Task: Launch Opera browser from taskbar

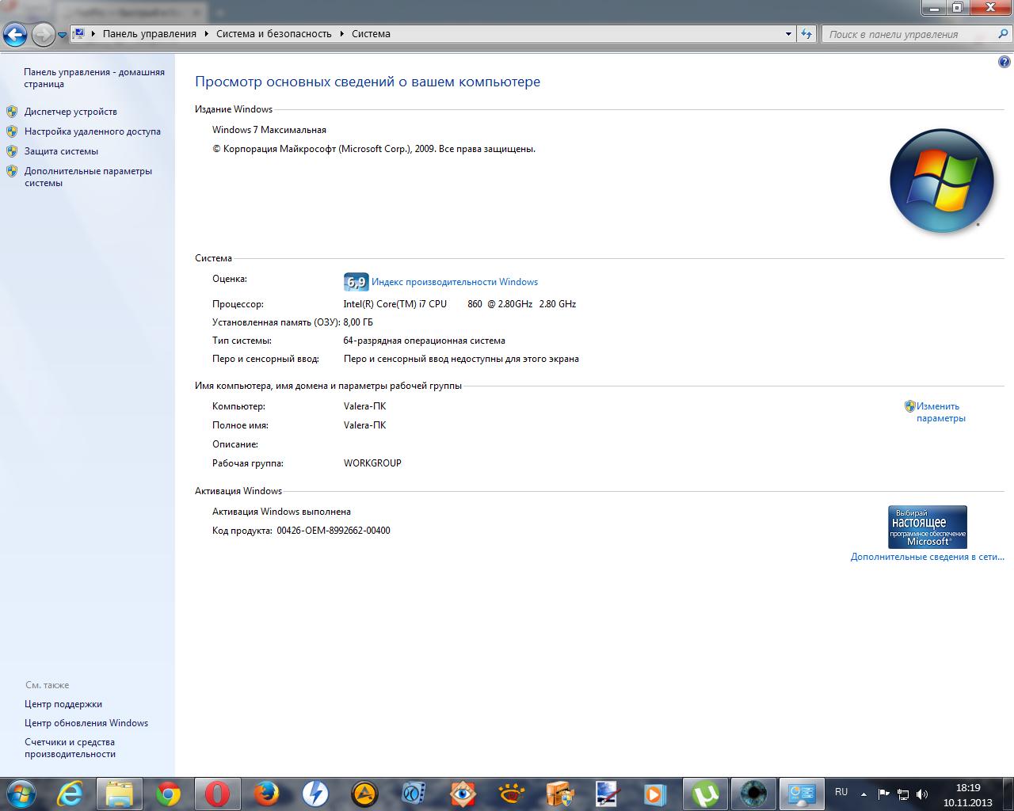Action: click(217, 794)
